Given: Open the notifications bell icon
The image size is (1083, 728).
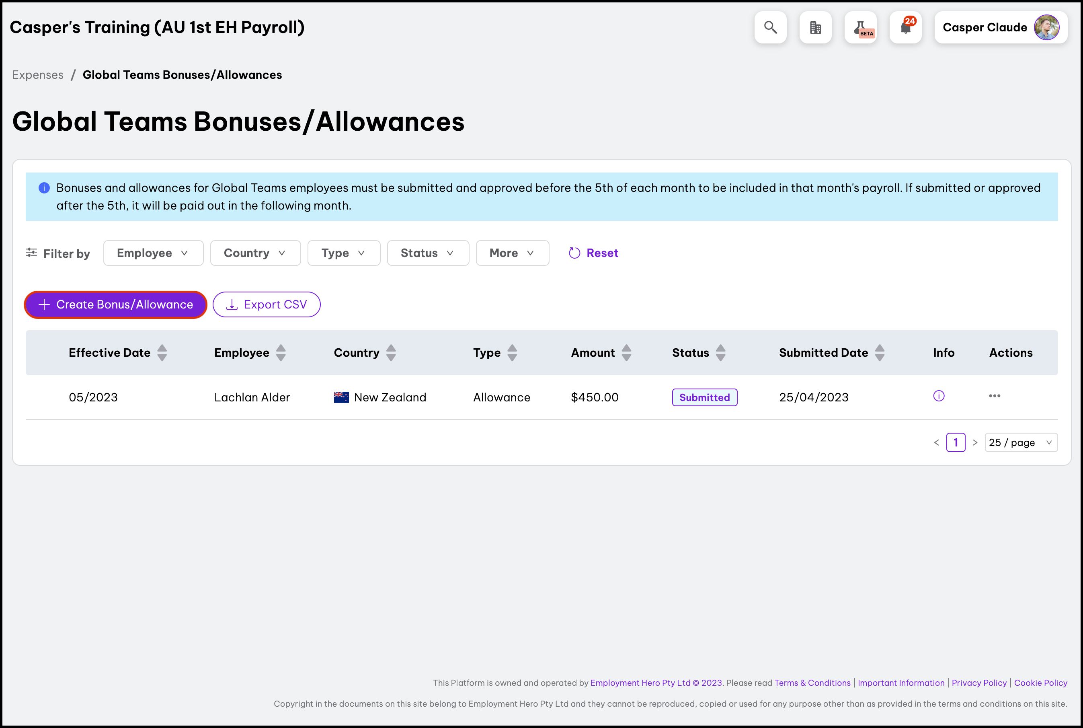Looking at the screenshot, I should coord(905,27).
